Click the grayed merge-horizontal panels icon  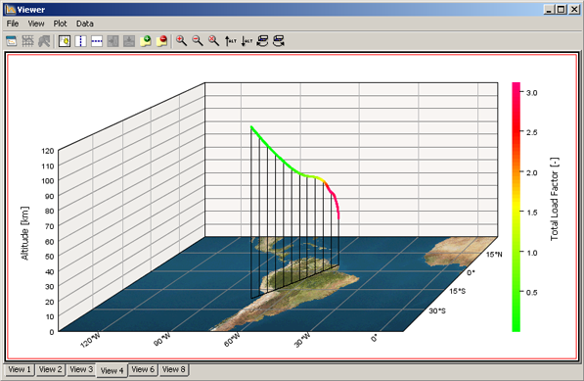[112, 41]
